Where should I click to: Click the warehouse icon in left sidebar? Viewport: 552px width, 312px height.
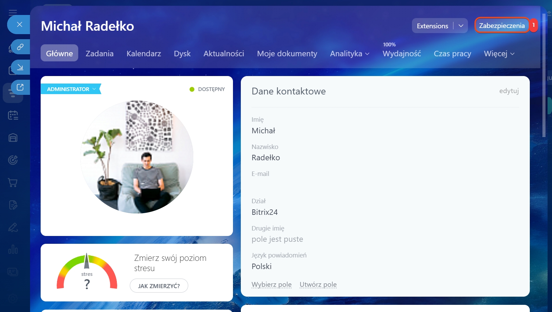(13, 138)
